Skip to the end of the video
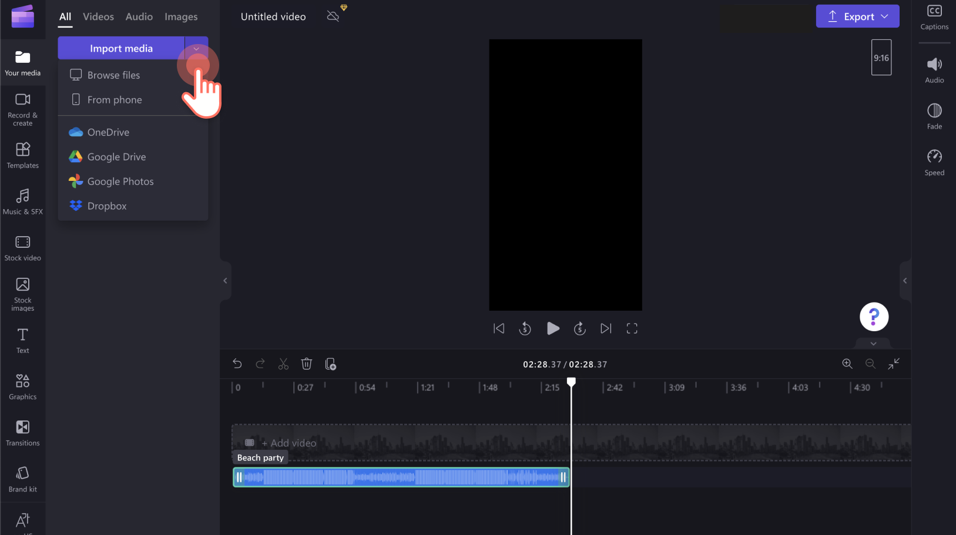The image size is (956, 535). [x=606, y=329]
